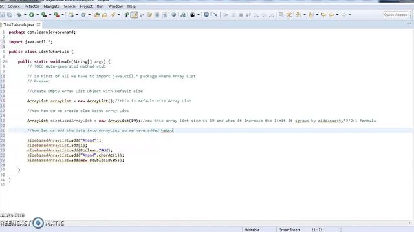Image resolution: width=414 pixels, height=232 pixels.
Task: Click the Quick Access search field
Action: tap(395, 15)
